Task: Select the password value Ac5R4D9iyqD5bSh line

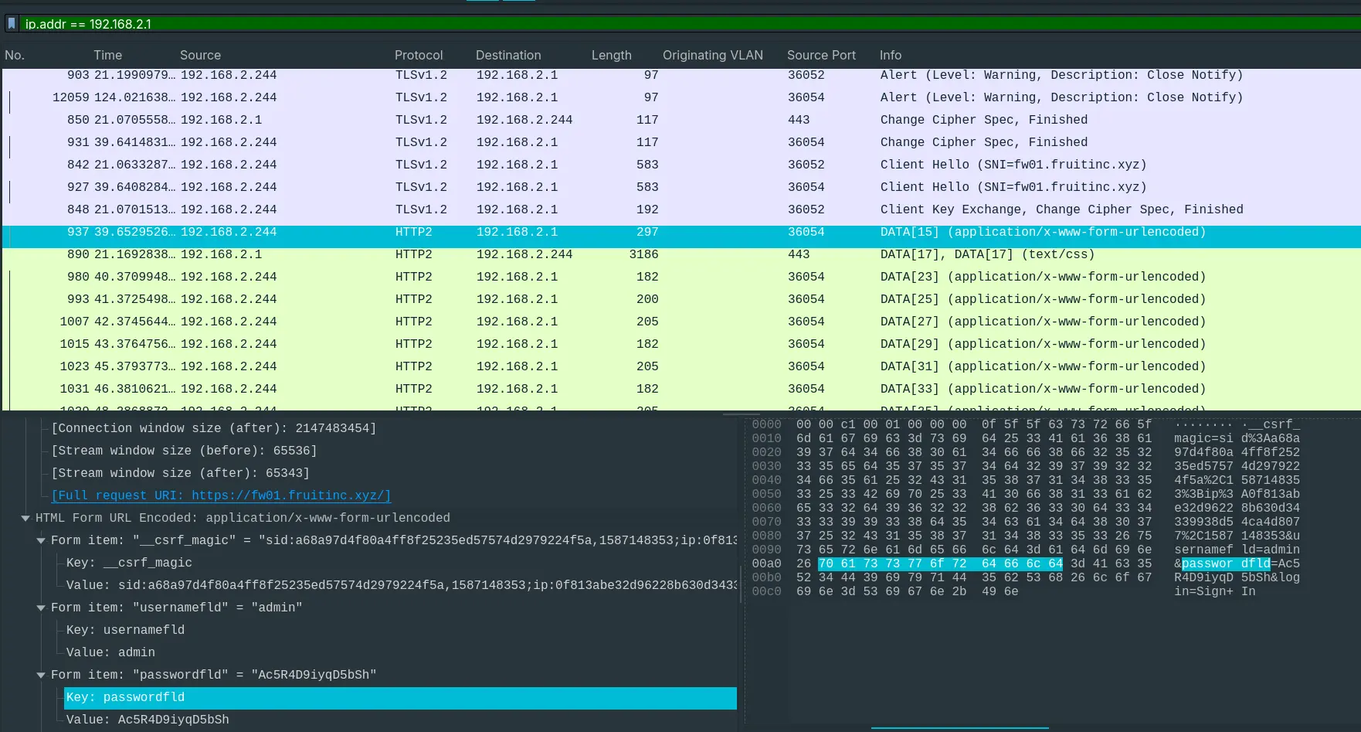Action: [148, 720]
